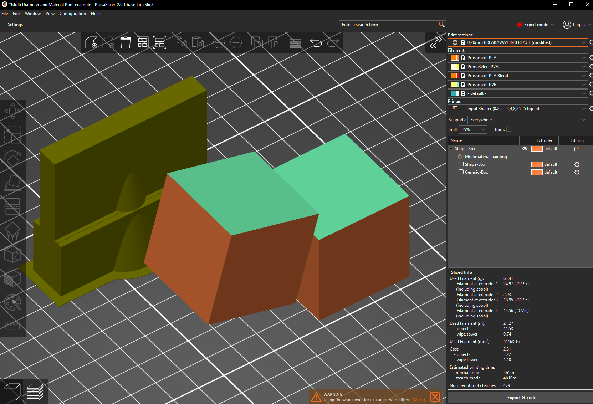Toggle Shape-Box visibility eye icon
This screenshot has width=593, height=404.
(x=525, y=149)
